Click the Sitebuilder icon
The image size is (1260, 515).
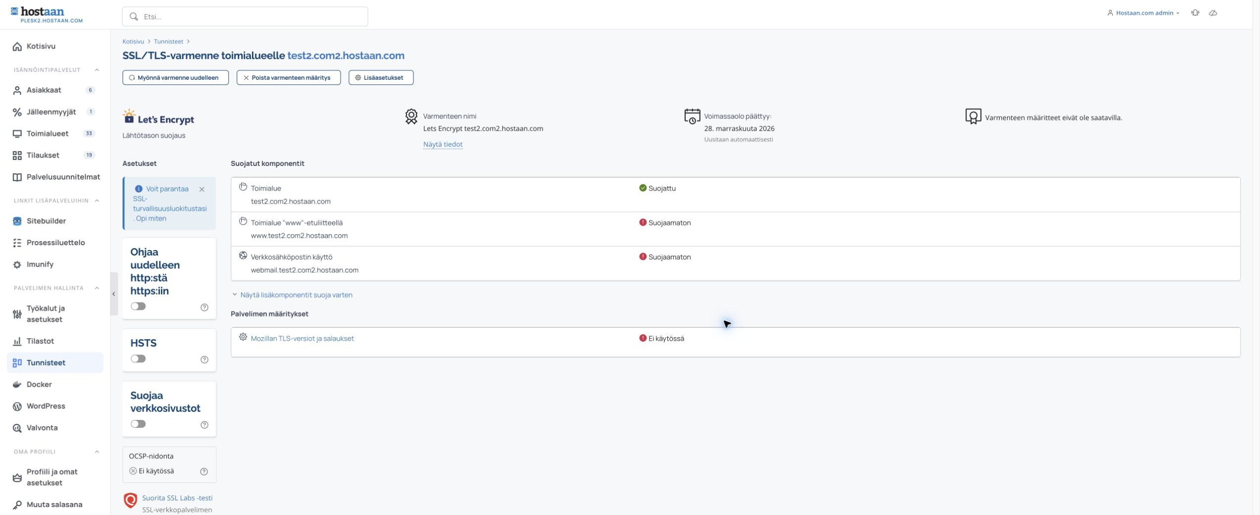(17, 221)
